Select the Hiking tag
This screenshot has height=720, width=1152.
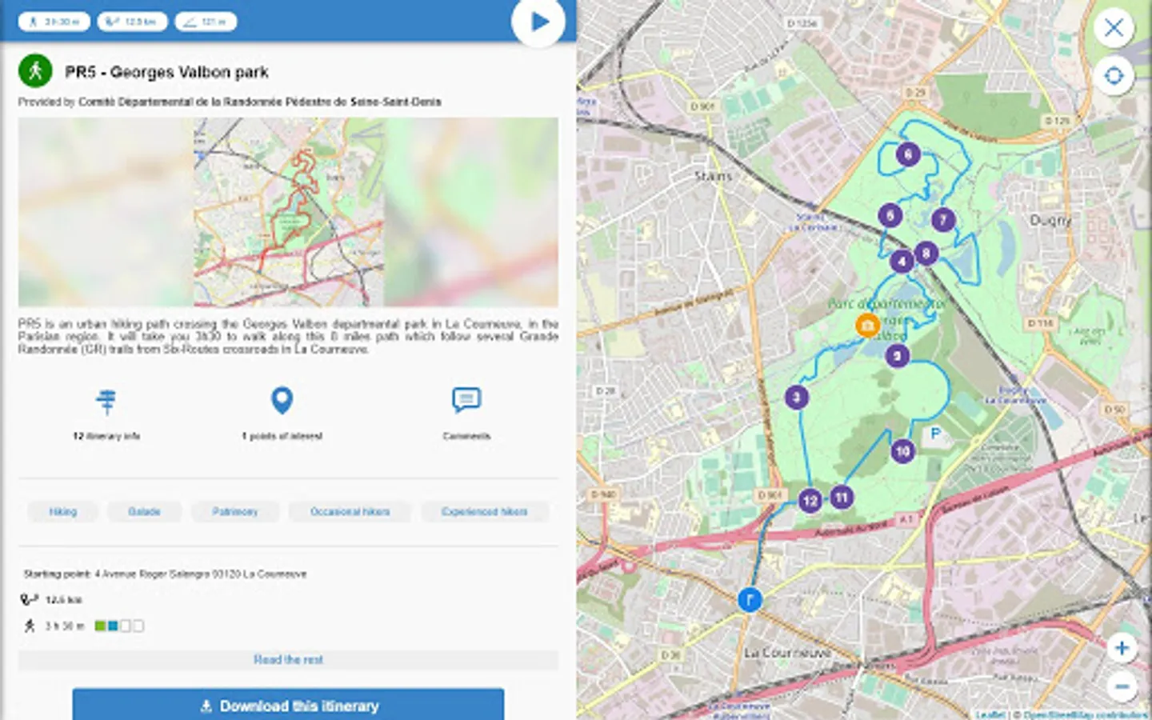coord(62,511)
